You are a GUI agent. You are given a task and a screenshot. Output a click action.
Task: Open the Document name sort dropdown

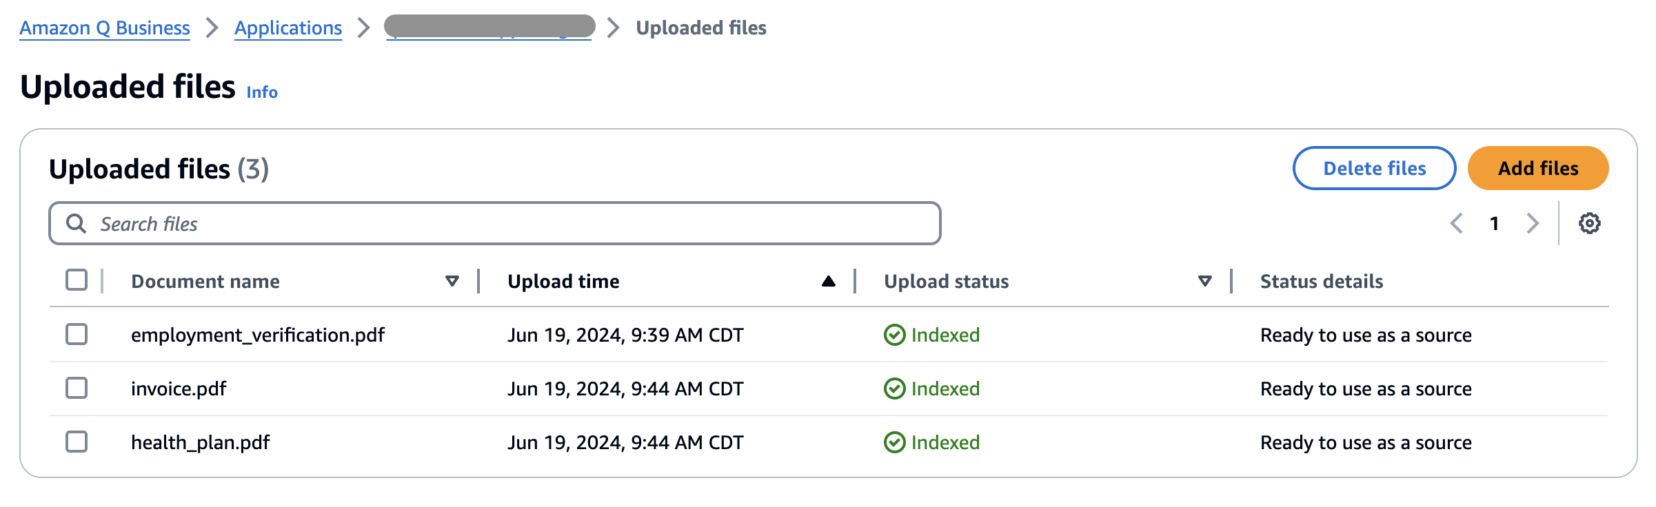click(452, 281)
